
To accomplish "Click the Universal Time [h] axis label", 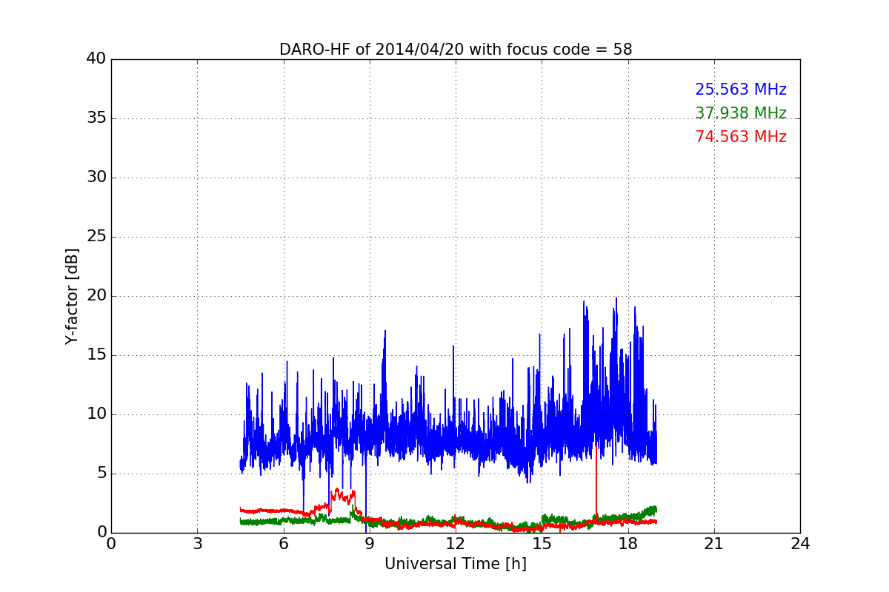I will coord(456,564).
